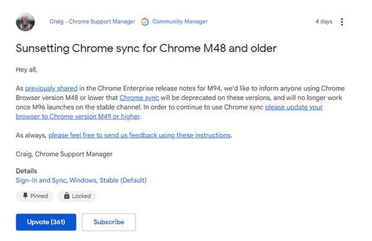Open the three-dot more options menu
The width and height of the screenshot is (372, 241).
(x=342, y=22)
